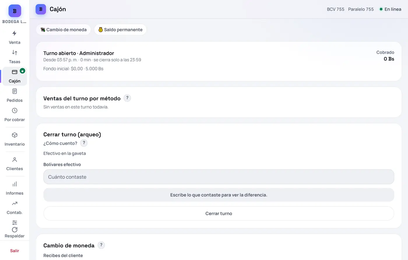The width and height of the screenshot is (408, 260).
Task: Focus the Bolívares efectivo amount field
Action: point(219,177)
